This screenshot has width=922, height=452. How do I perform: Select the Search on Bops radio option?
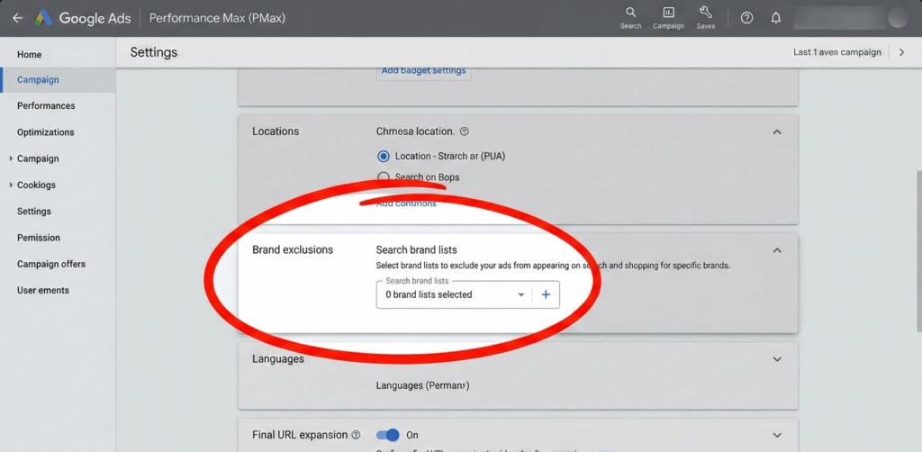[384, 177]
